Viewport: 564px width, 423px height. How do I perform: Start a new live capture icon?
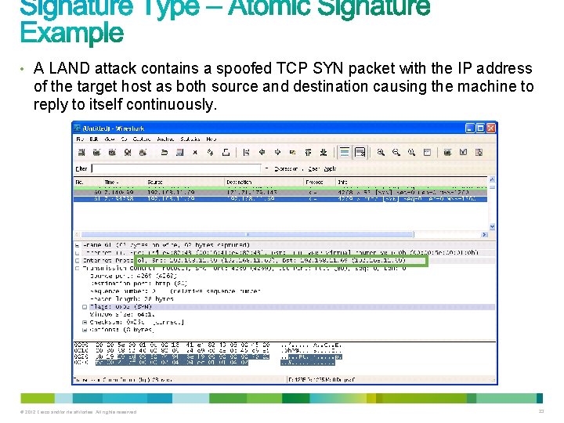(112, 153)
